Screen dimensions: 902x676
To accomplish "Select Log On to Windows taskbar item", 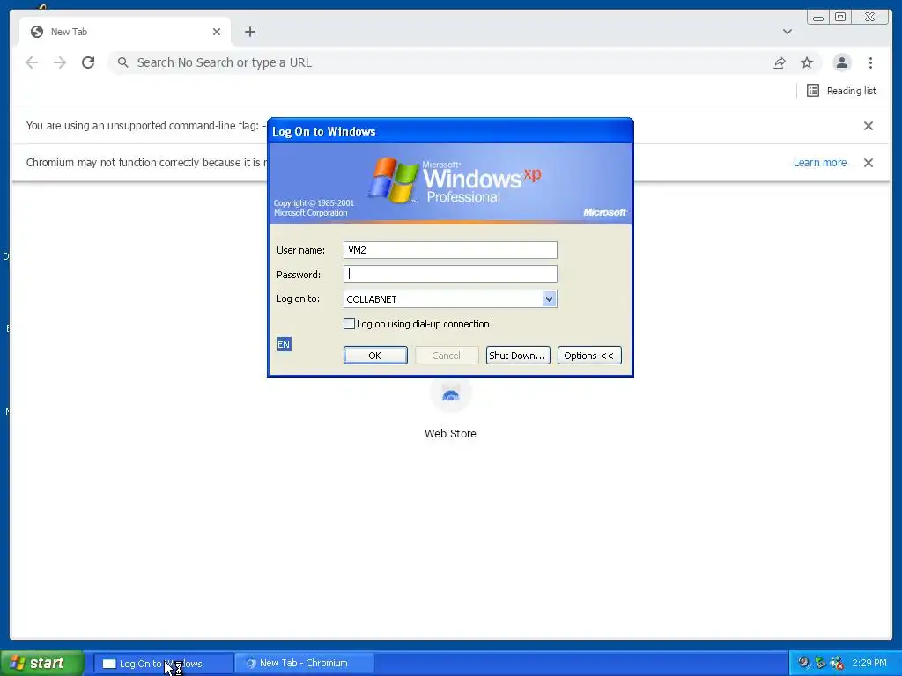I will pos(163,664).
